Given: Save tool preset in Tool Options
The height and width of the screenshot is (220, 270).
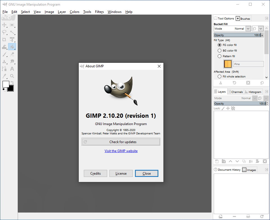Looking at the screenshot, I should [x=220, y=83].
